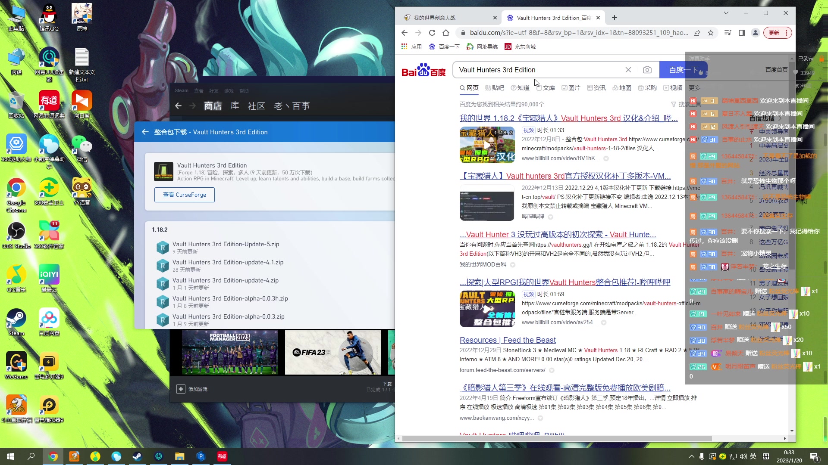Open the QQ音乐 desktop icon

[x=16, y=278]
